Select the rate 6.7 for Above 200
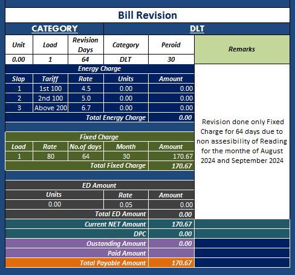Image resolution: width=295 pixels, height=275 pixels. coord(86,108)
